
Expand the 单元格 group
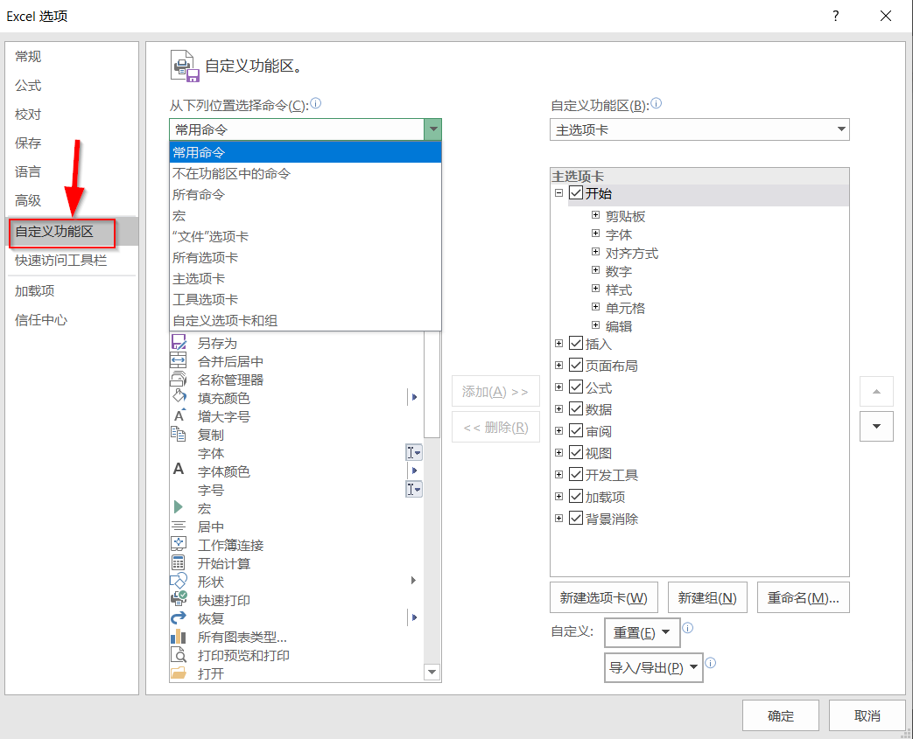point(595,307)
